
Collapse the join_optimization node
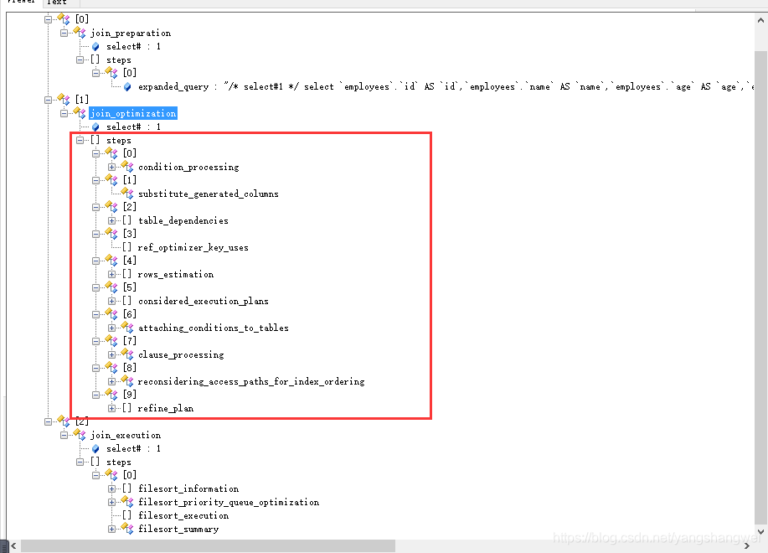click(x=64, y=113)
